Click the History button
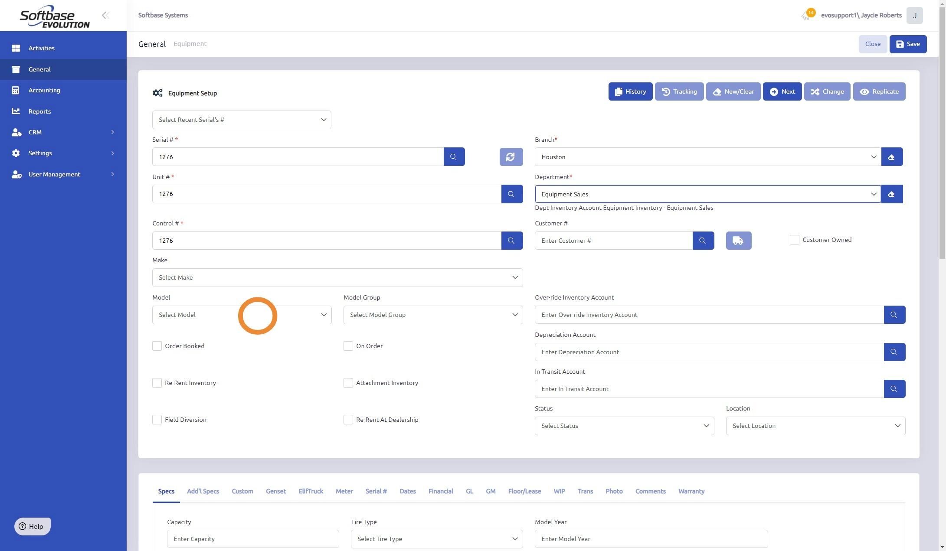The image size is (946, 551). pyautogui.click(x=630, y=91)
